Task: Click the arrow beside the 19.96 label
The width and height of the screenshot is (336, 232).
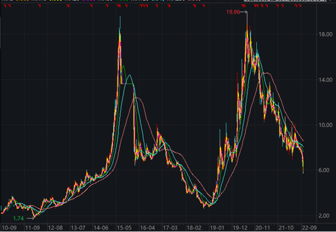Action: tap(244, 12)
